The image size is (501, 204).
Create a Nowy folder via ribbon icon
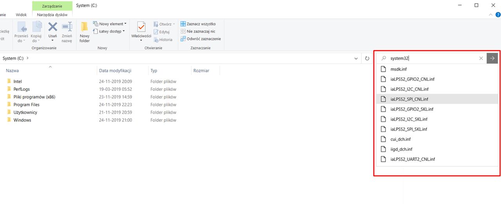point(85,27)
